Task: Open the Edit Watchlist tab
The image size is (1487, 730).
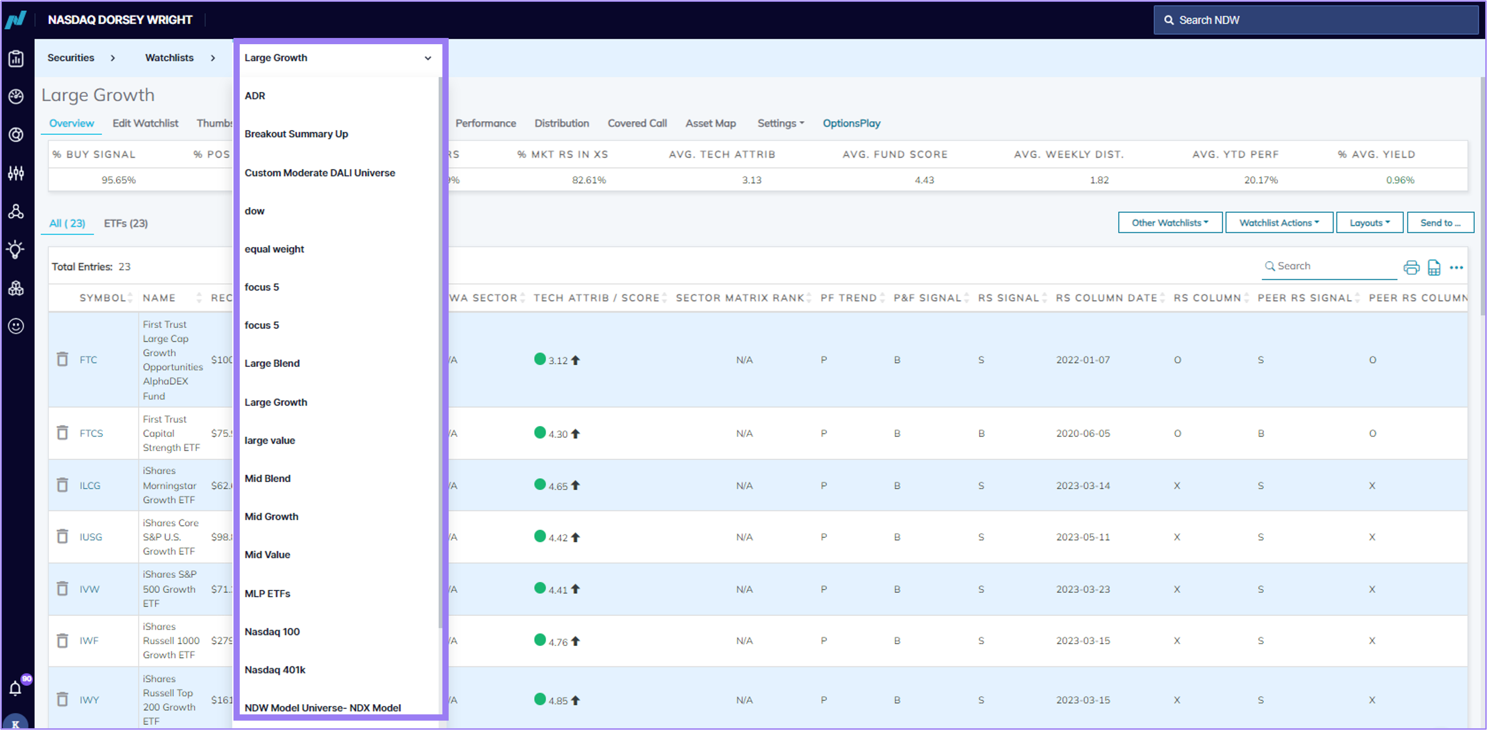Action: coord(146,123)
